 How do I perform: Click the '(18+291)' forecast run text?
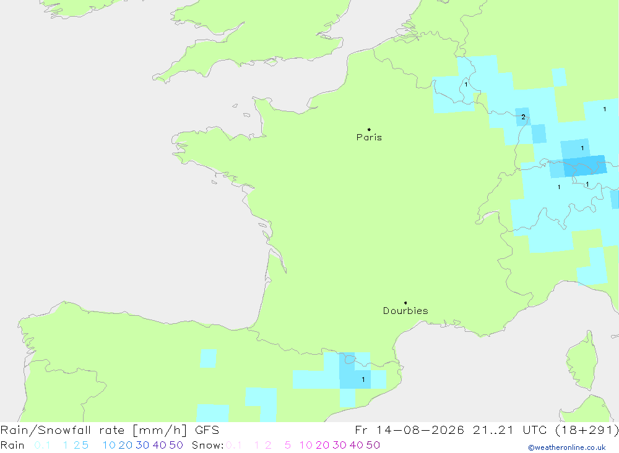tap(587, 430)
